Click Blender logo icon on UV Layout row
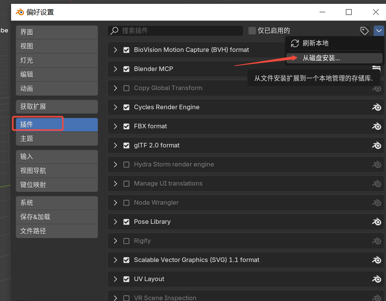386x301 pixels. tap(376, 279)
